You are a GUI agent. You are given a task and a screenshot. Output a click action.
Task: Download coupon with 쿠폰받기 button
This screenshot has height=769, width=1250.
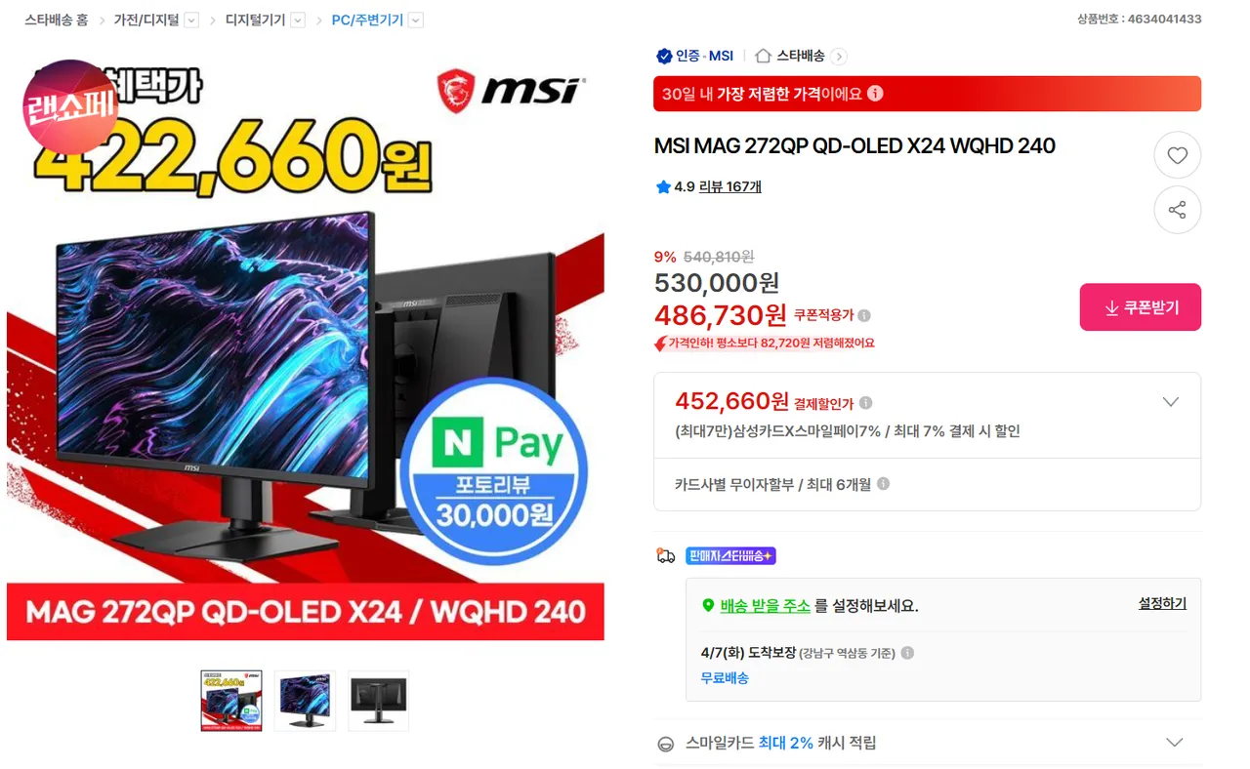click(1141, 307)
